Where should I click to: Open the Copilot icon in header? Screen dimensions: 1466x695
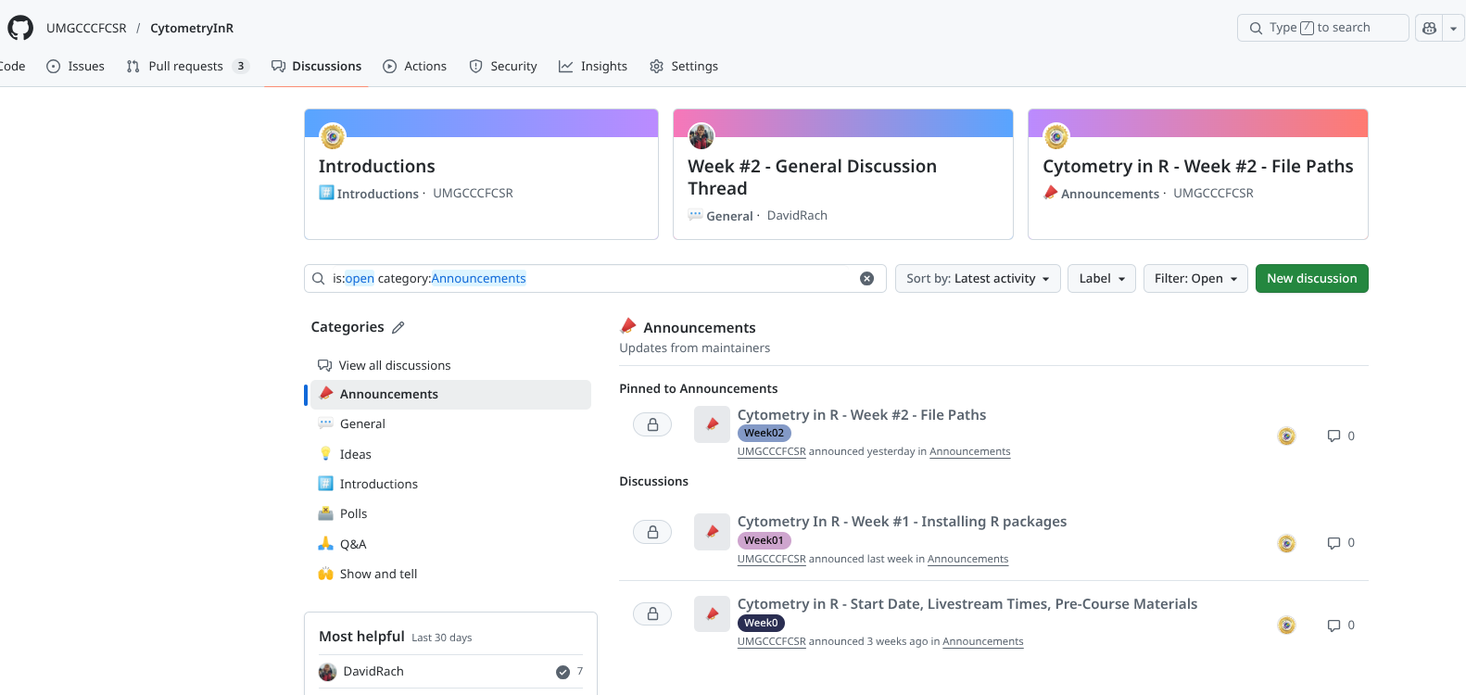coord(1429,29)
